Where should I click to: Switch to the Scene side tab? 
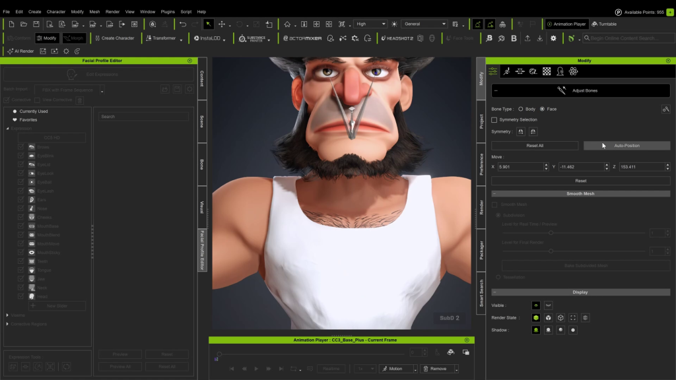(x=202, y=121)
